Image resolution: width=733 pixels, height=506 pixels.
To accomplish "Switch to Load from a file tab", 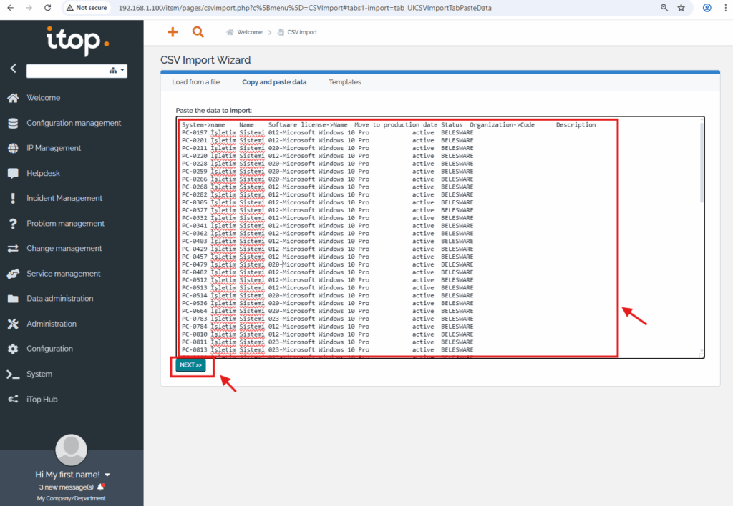I will [x=195, y=82].
